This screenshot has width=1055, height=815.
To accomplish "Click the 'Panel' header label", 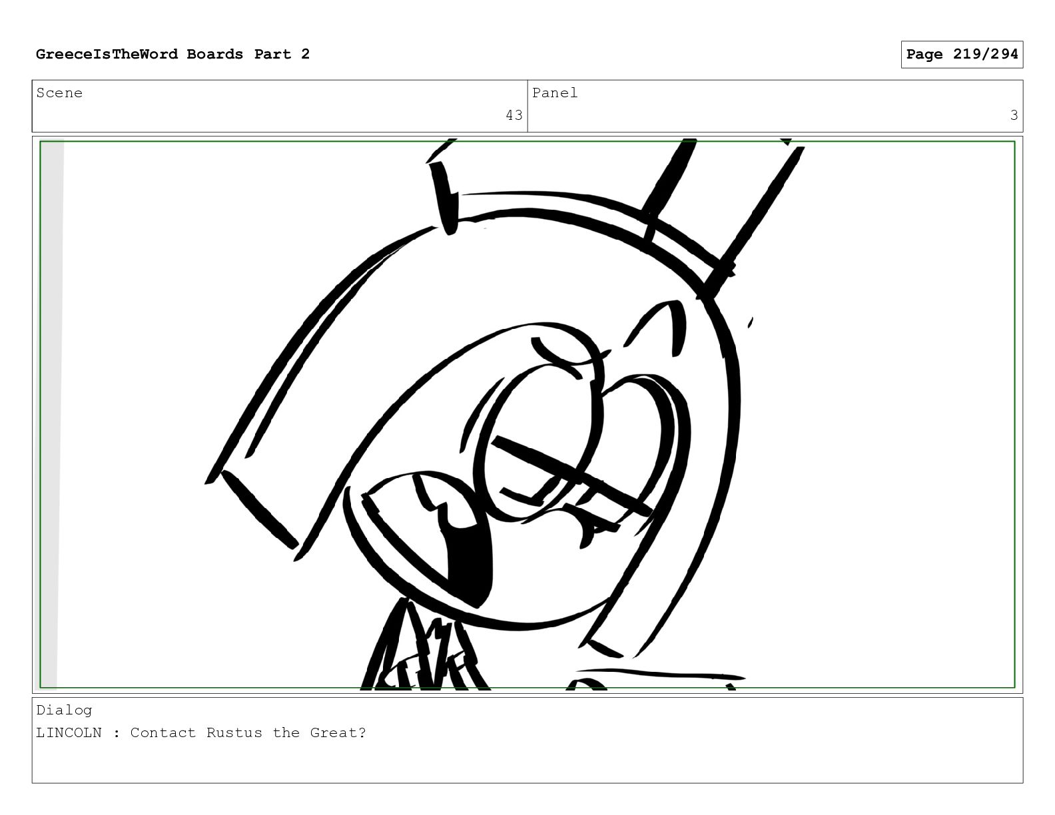I will pyautogui.click(x=555, y=93).
